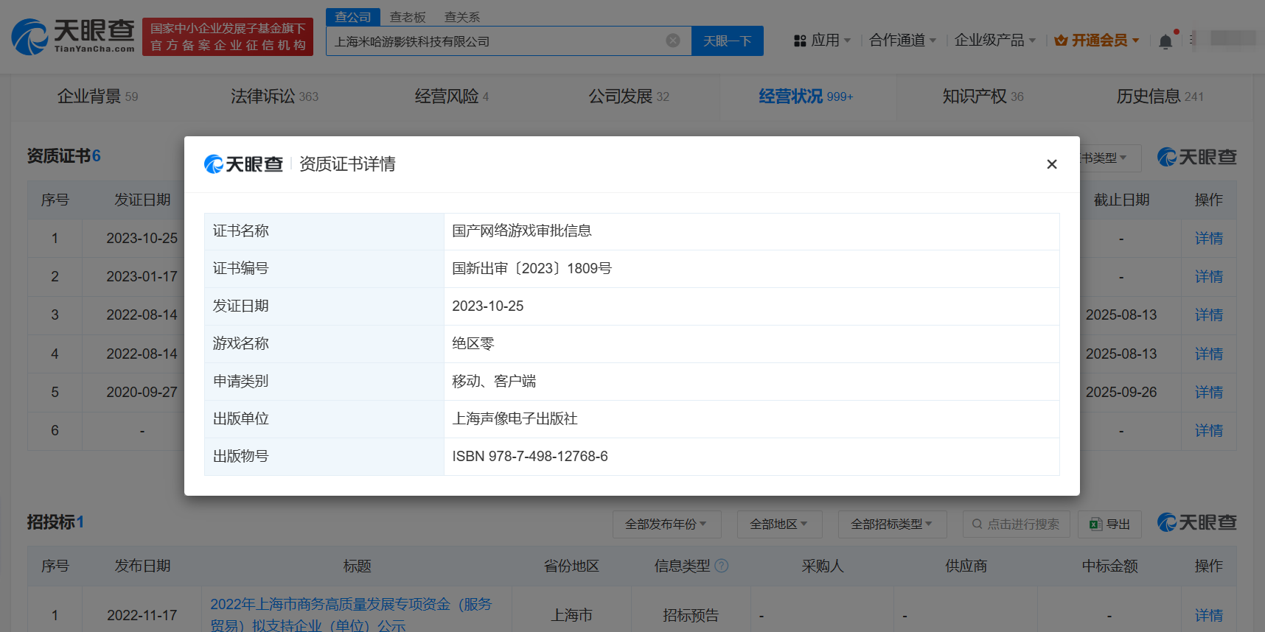This screenshot has width=1265, height=632.
Task: Open the 企业背景 tab
Action: [98, 96]
